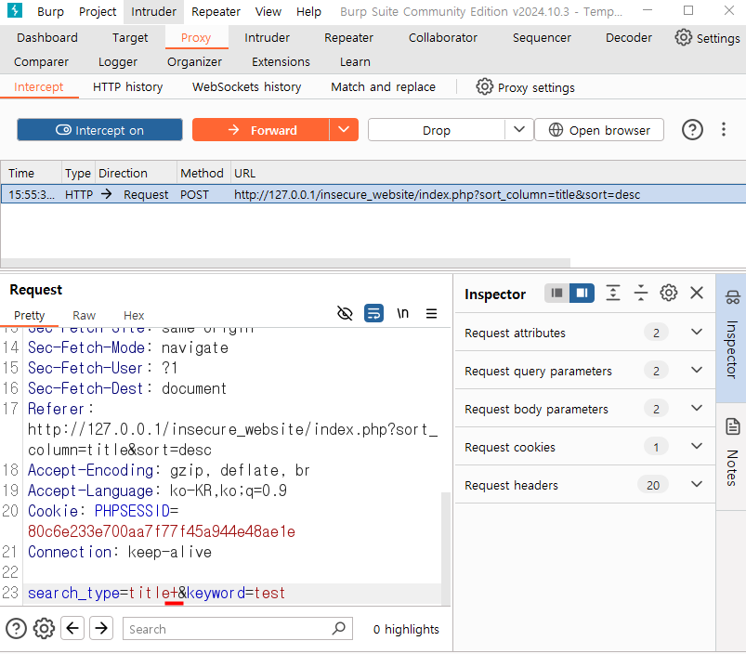The image size is (746, 654).
Task: Go to next search match arrow
Action: [101, 628]
